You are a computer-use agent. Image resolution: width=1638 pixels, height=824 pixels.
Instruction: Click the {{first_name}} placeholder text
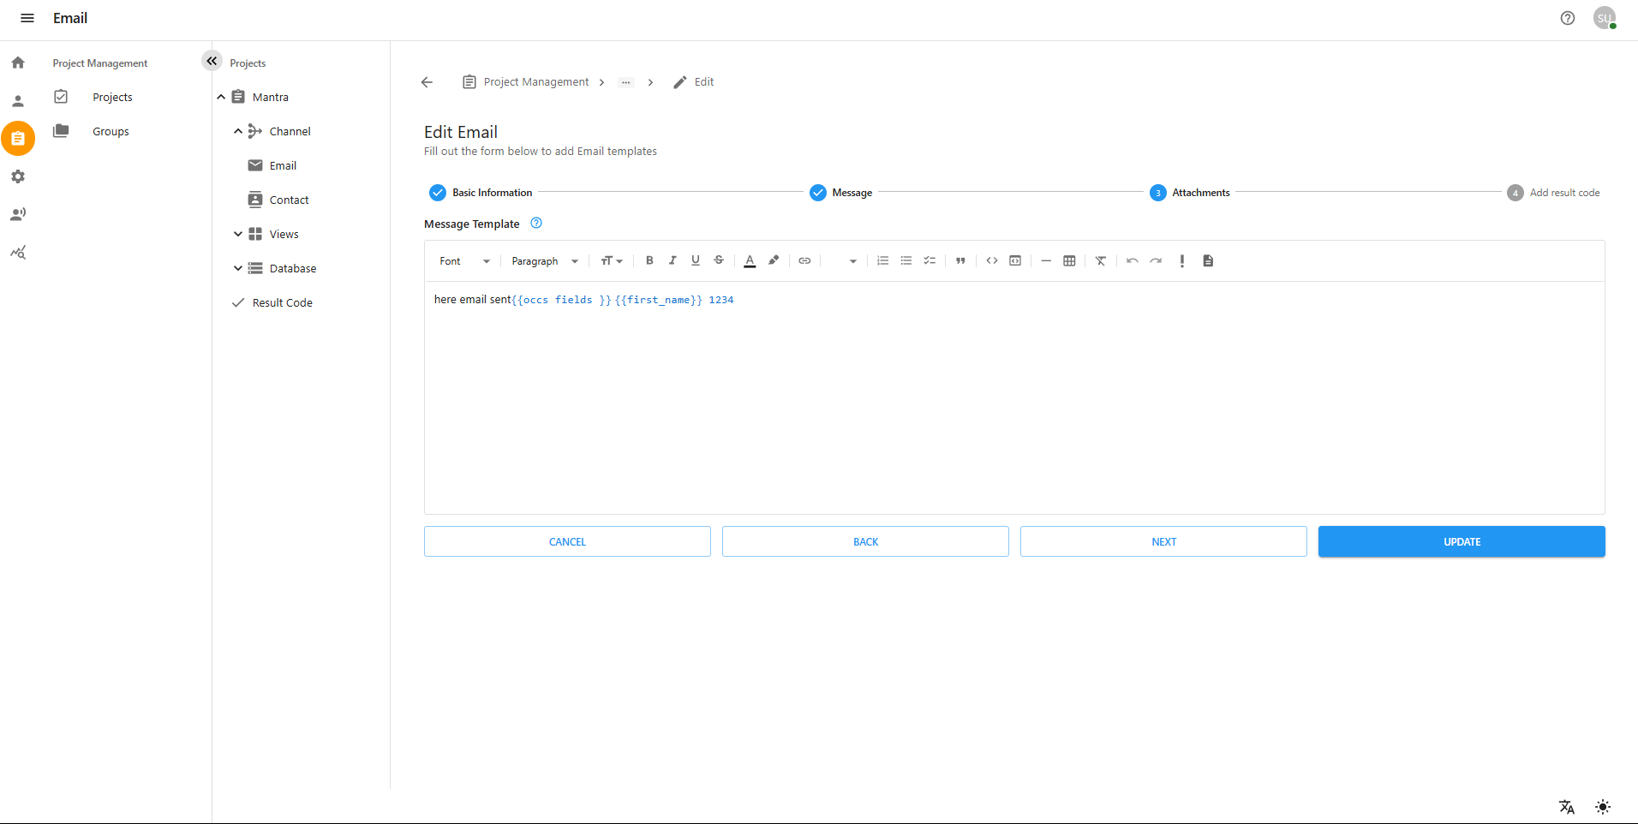(659, 300)
